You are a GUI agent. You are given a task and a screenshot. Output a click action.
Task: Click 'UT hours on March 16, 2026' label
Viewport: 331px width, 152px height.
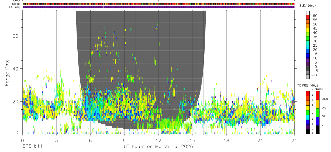pos(158,146)
